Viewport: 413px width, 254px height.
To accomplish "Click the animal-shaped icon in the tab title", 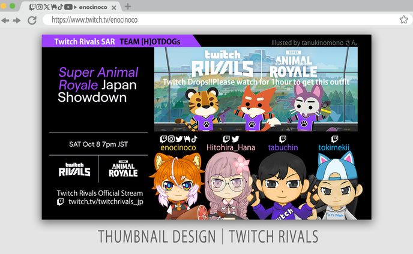I will click(x=54, y=7).
